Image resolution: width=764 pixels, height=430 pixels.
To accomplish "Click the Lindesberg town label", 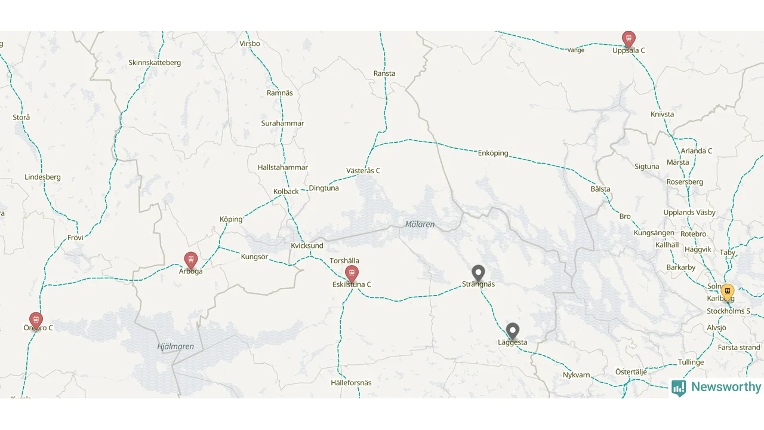I will (42, 177).
